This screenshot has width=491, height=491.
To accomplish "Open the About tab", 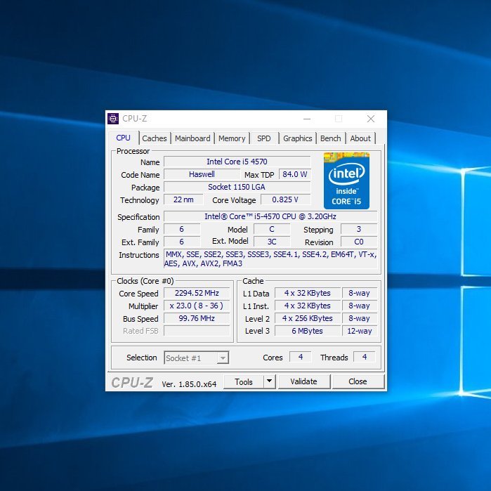I will 360,138.
